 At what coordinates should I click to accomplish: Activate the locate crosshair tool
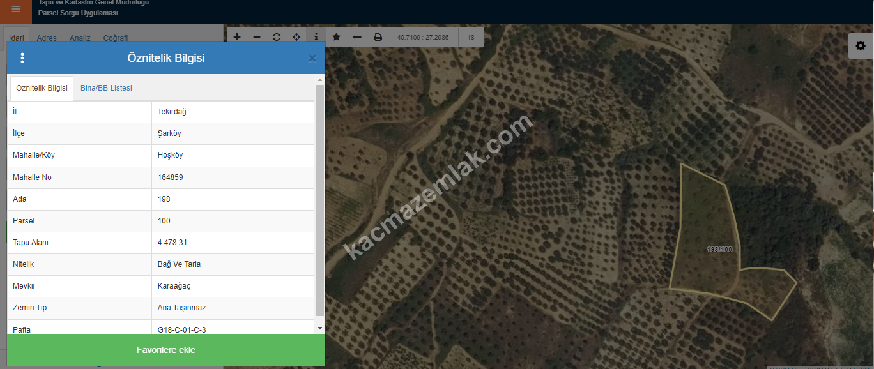[x=296, y=37]
